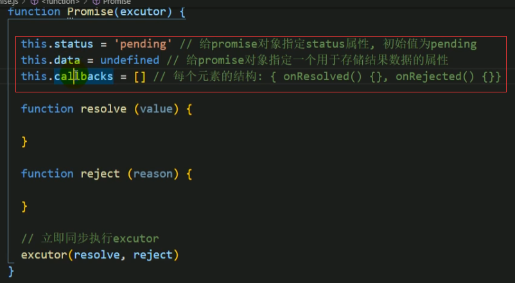
Task: Click the undefined keyword on data line
Action: pos(130,60)
